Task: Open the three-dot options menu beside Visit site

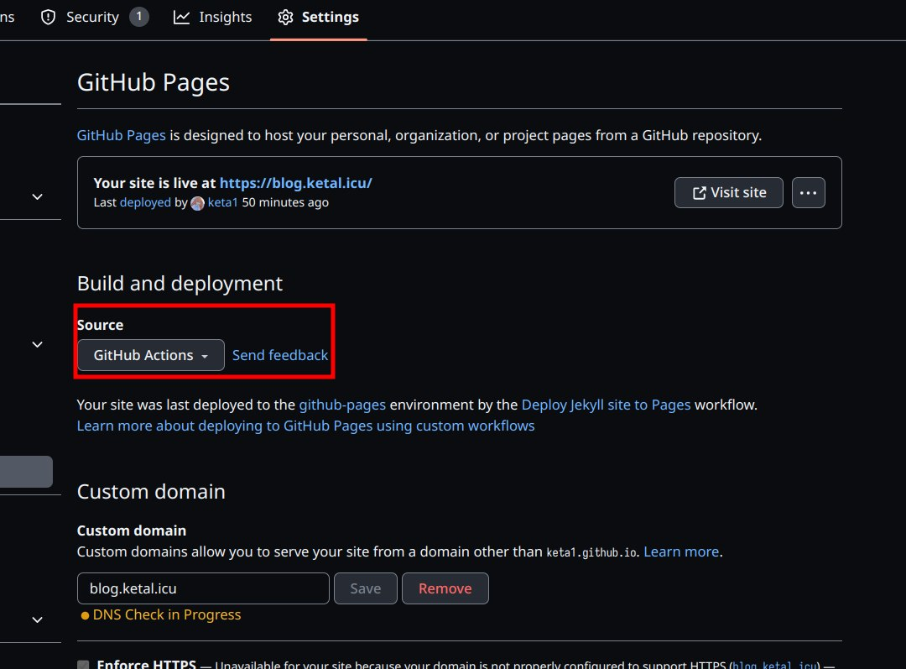Action: (809, 192)
